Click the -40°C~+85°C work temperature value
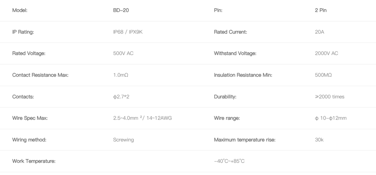The image size is (376, 175). tap(229, 161)
